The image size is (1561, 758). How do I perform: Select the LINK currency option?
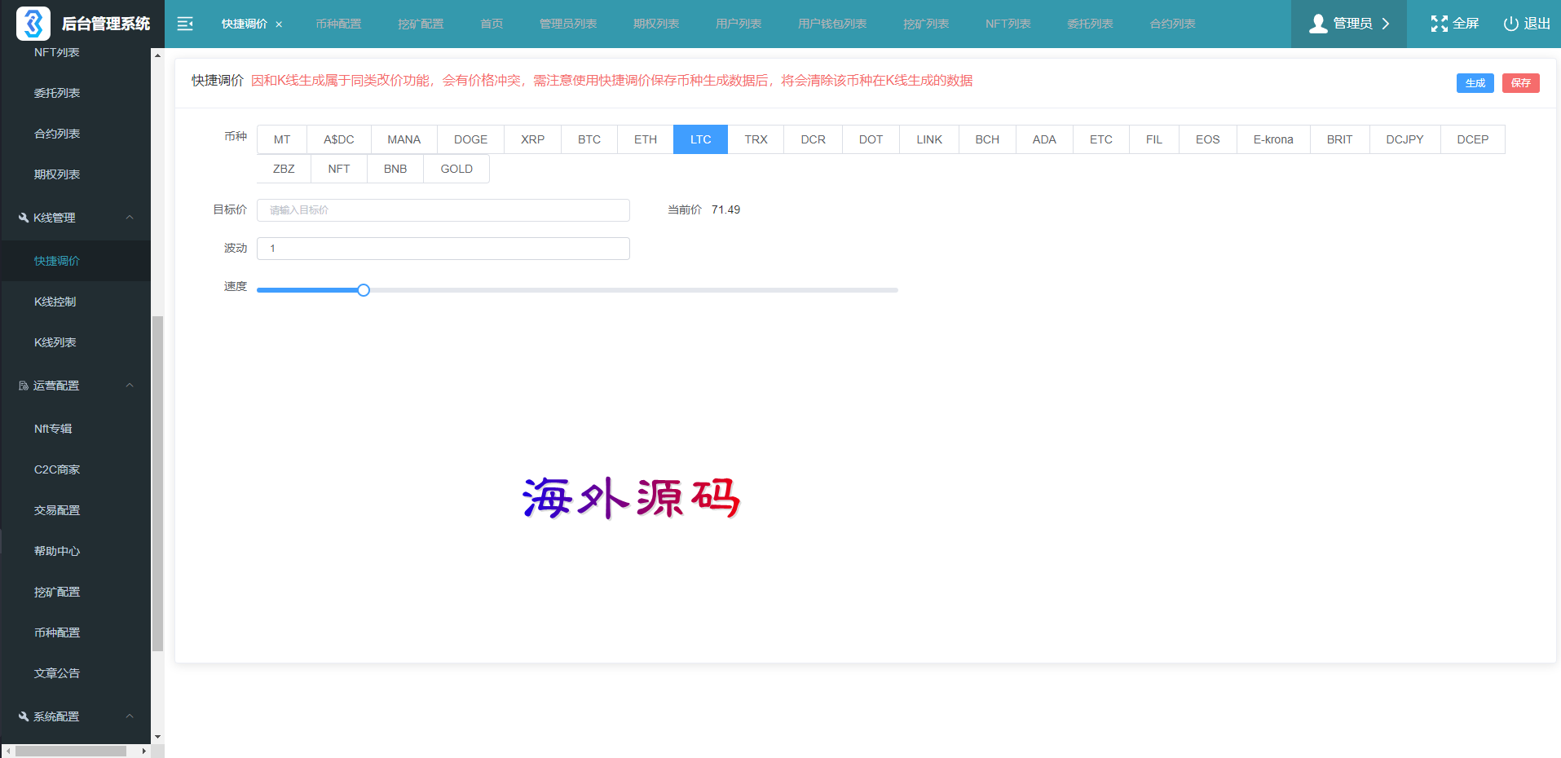click(929, 139)
